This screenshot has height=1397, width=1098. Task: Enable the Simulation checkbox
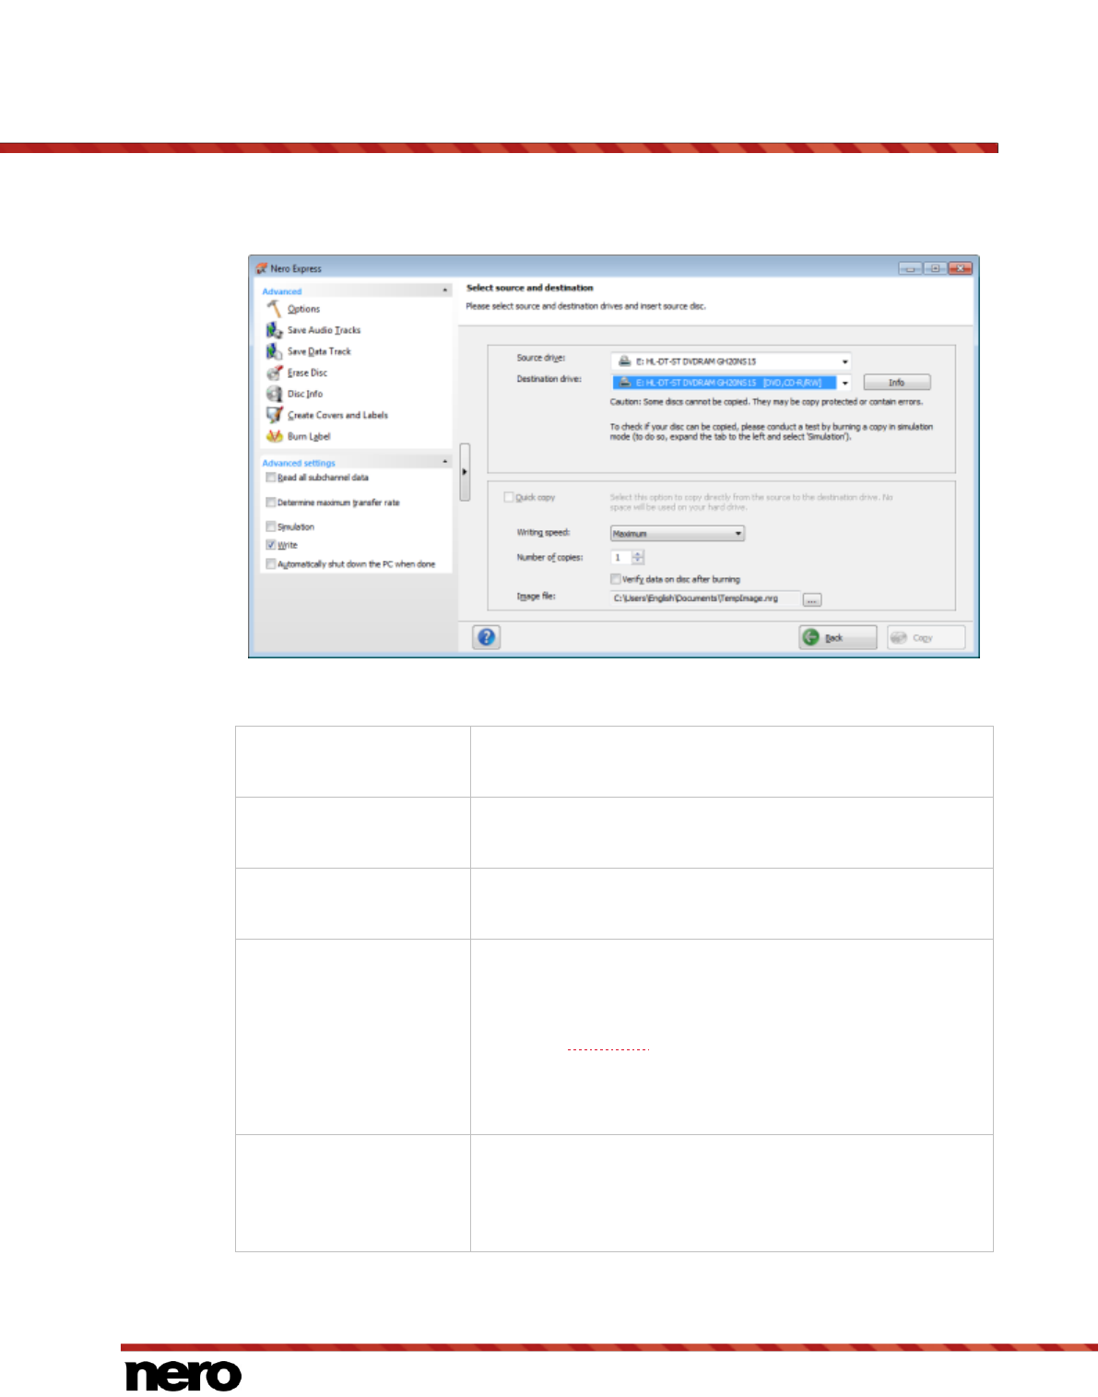pos(271,527)
